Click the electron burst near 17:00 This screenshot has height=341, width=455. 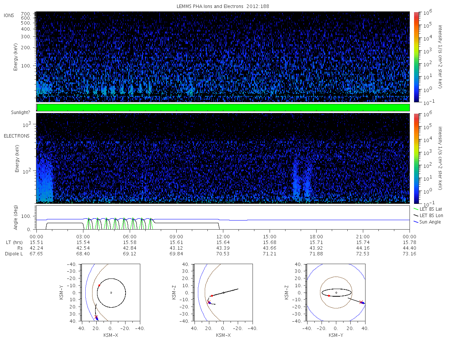coord(302,178)
